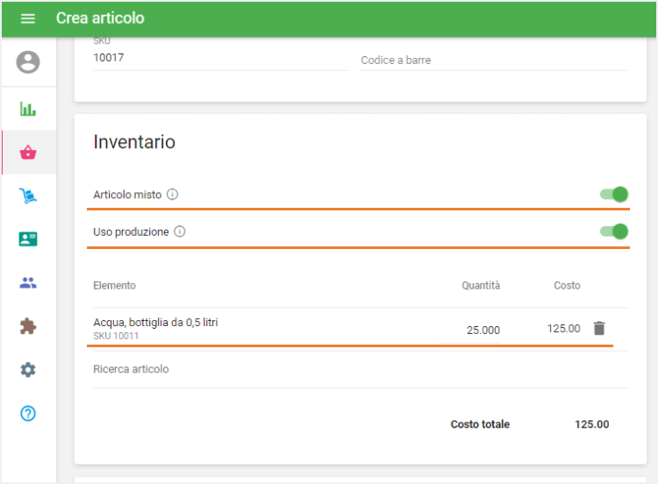
Task: Click info icon next to Uso produzione
Action: click(x=180, y=231)
